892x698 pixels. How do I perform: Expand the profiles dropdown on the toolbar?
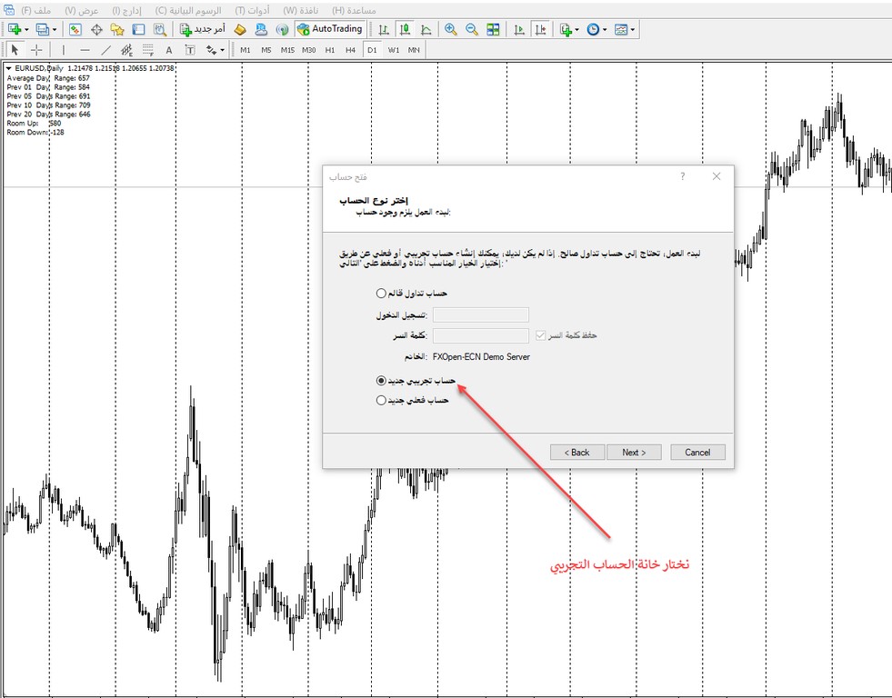point(54,28)
